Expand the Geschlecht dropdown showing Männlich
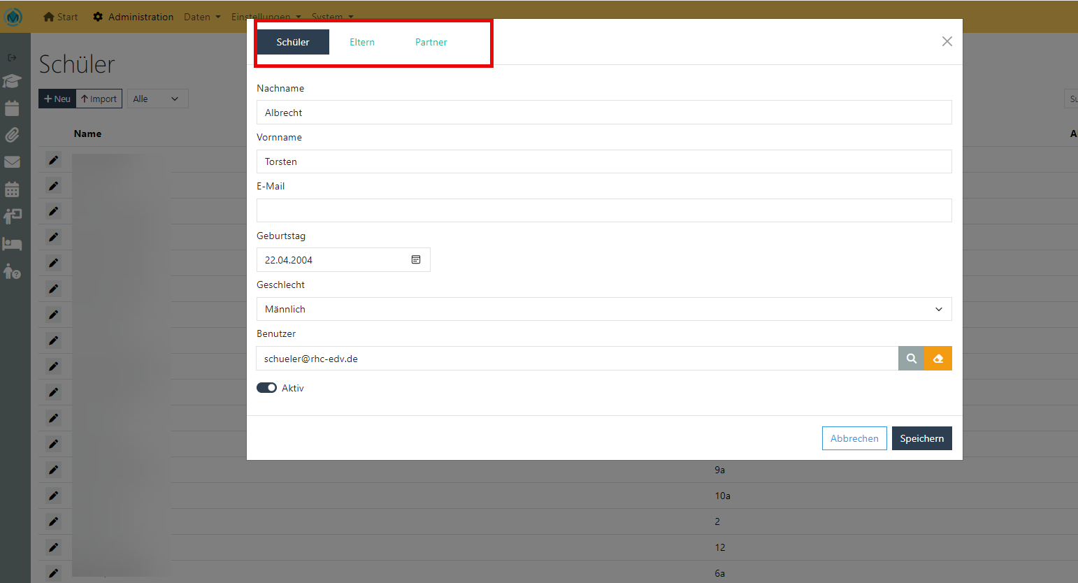 click(x=604, y=309)
